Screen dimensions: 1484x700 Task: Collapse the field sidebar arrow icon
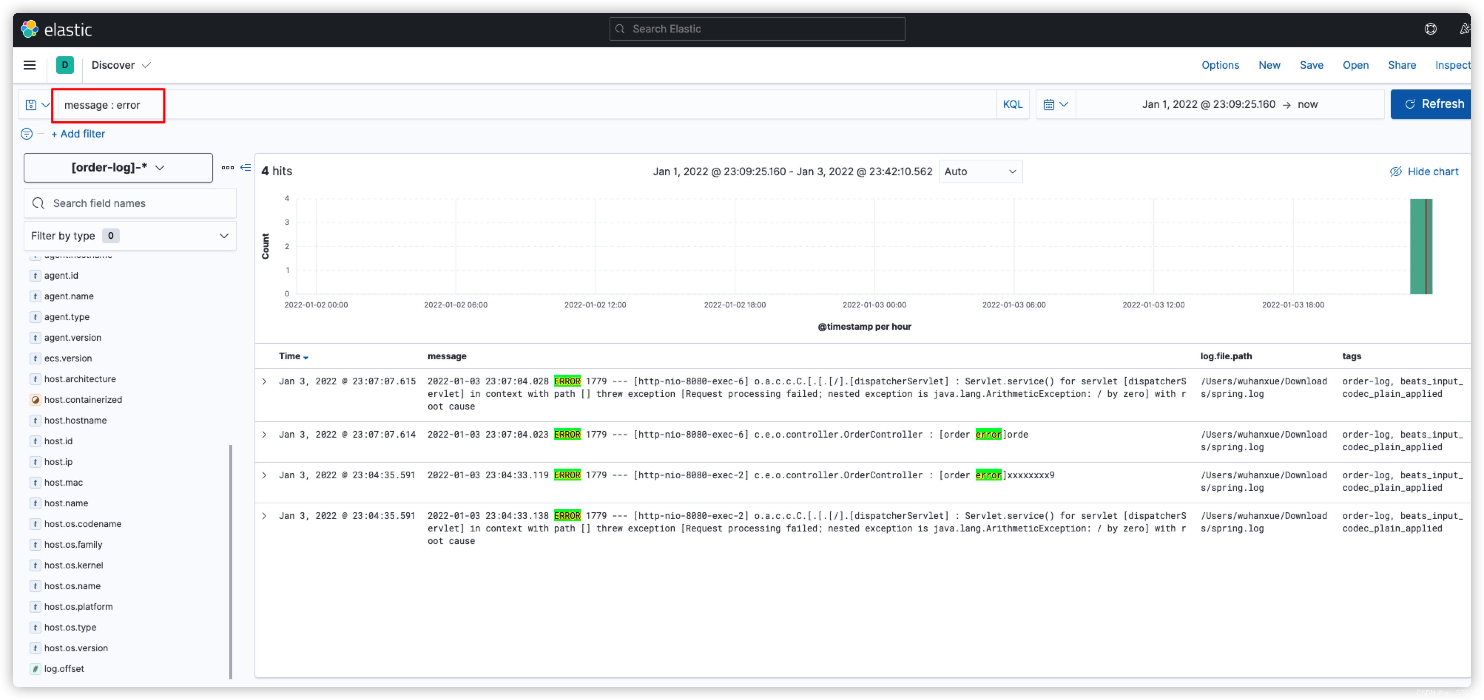(x=245, y=167)
